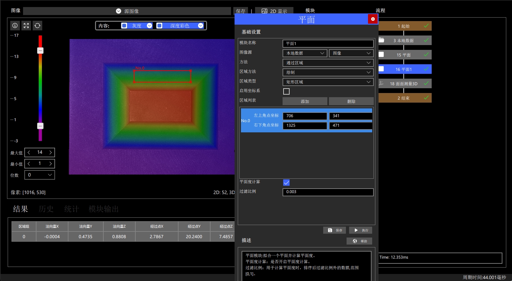The image size is (512, 281).
Task: Click the green check on 2 结束
Action: (x=426, y=98)
